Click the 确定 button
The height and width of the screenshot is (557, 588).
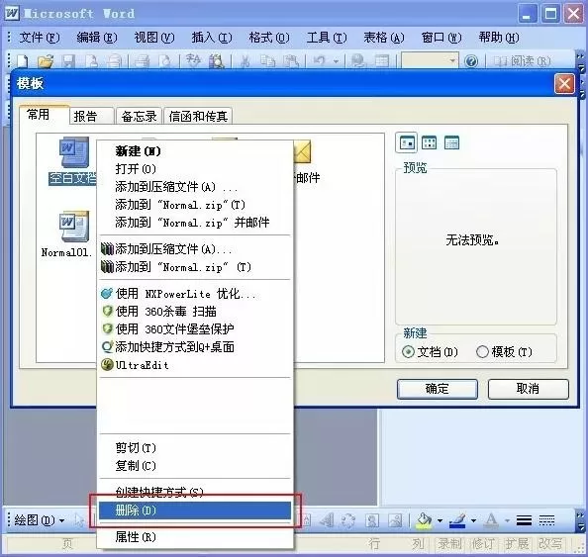click(x=438, y=389)
